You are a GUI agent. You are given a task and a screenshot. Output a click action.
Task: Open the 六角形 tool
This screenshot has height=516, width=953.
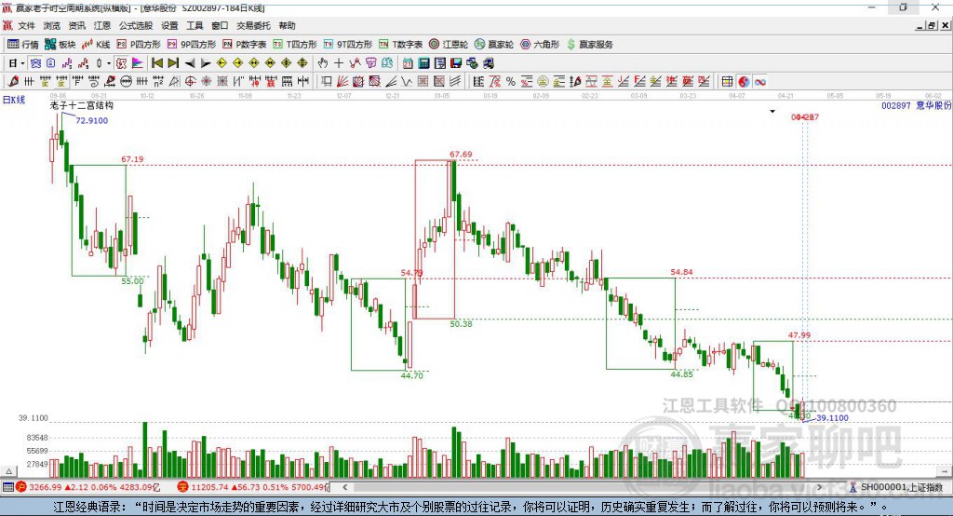coord(540,45)
